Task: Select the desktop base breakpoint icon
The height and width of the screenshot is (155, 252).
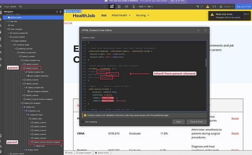Action: pos(112,7)
